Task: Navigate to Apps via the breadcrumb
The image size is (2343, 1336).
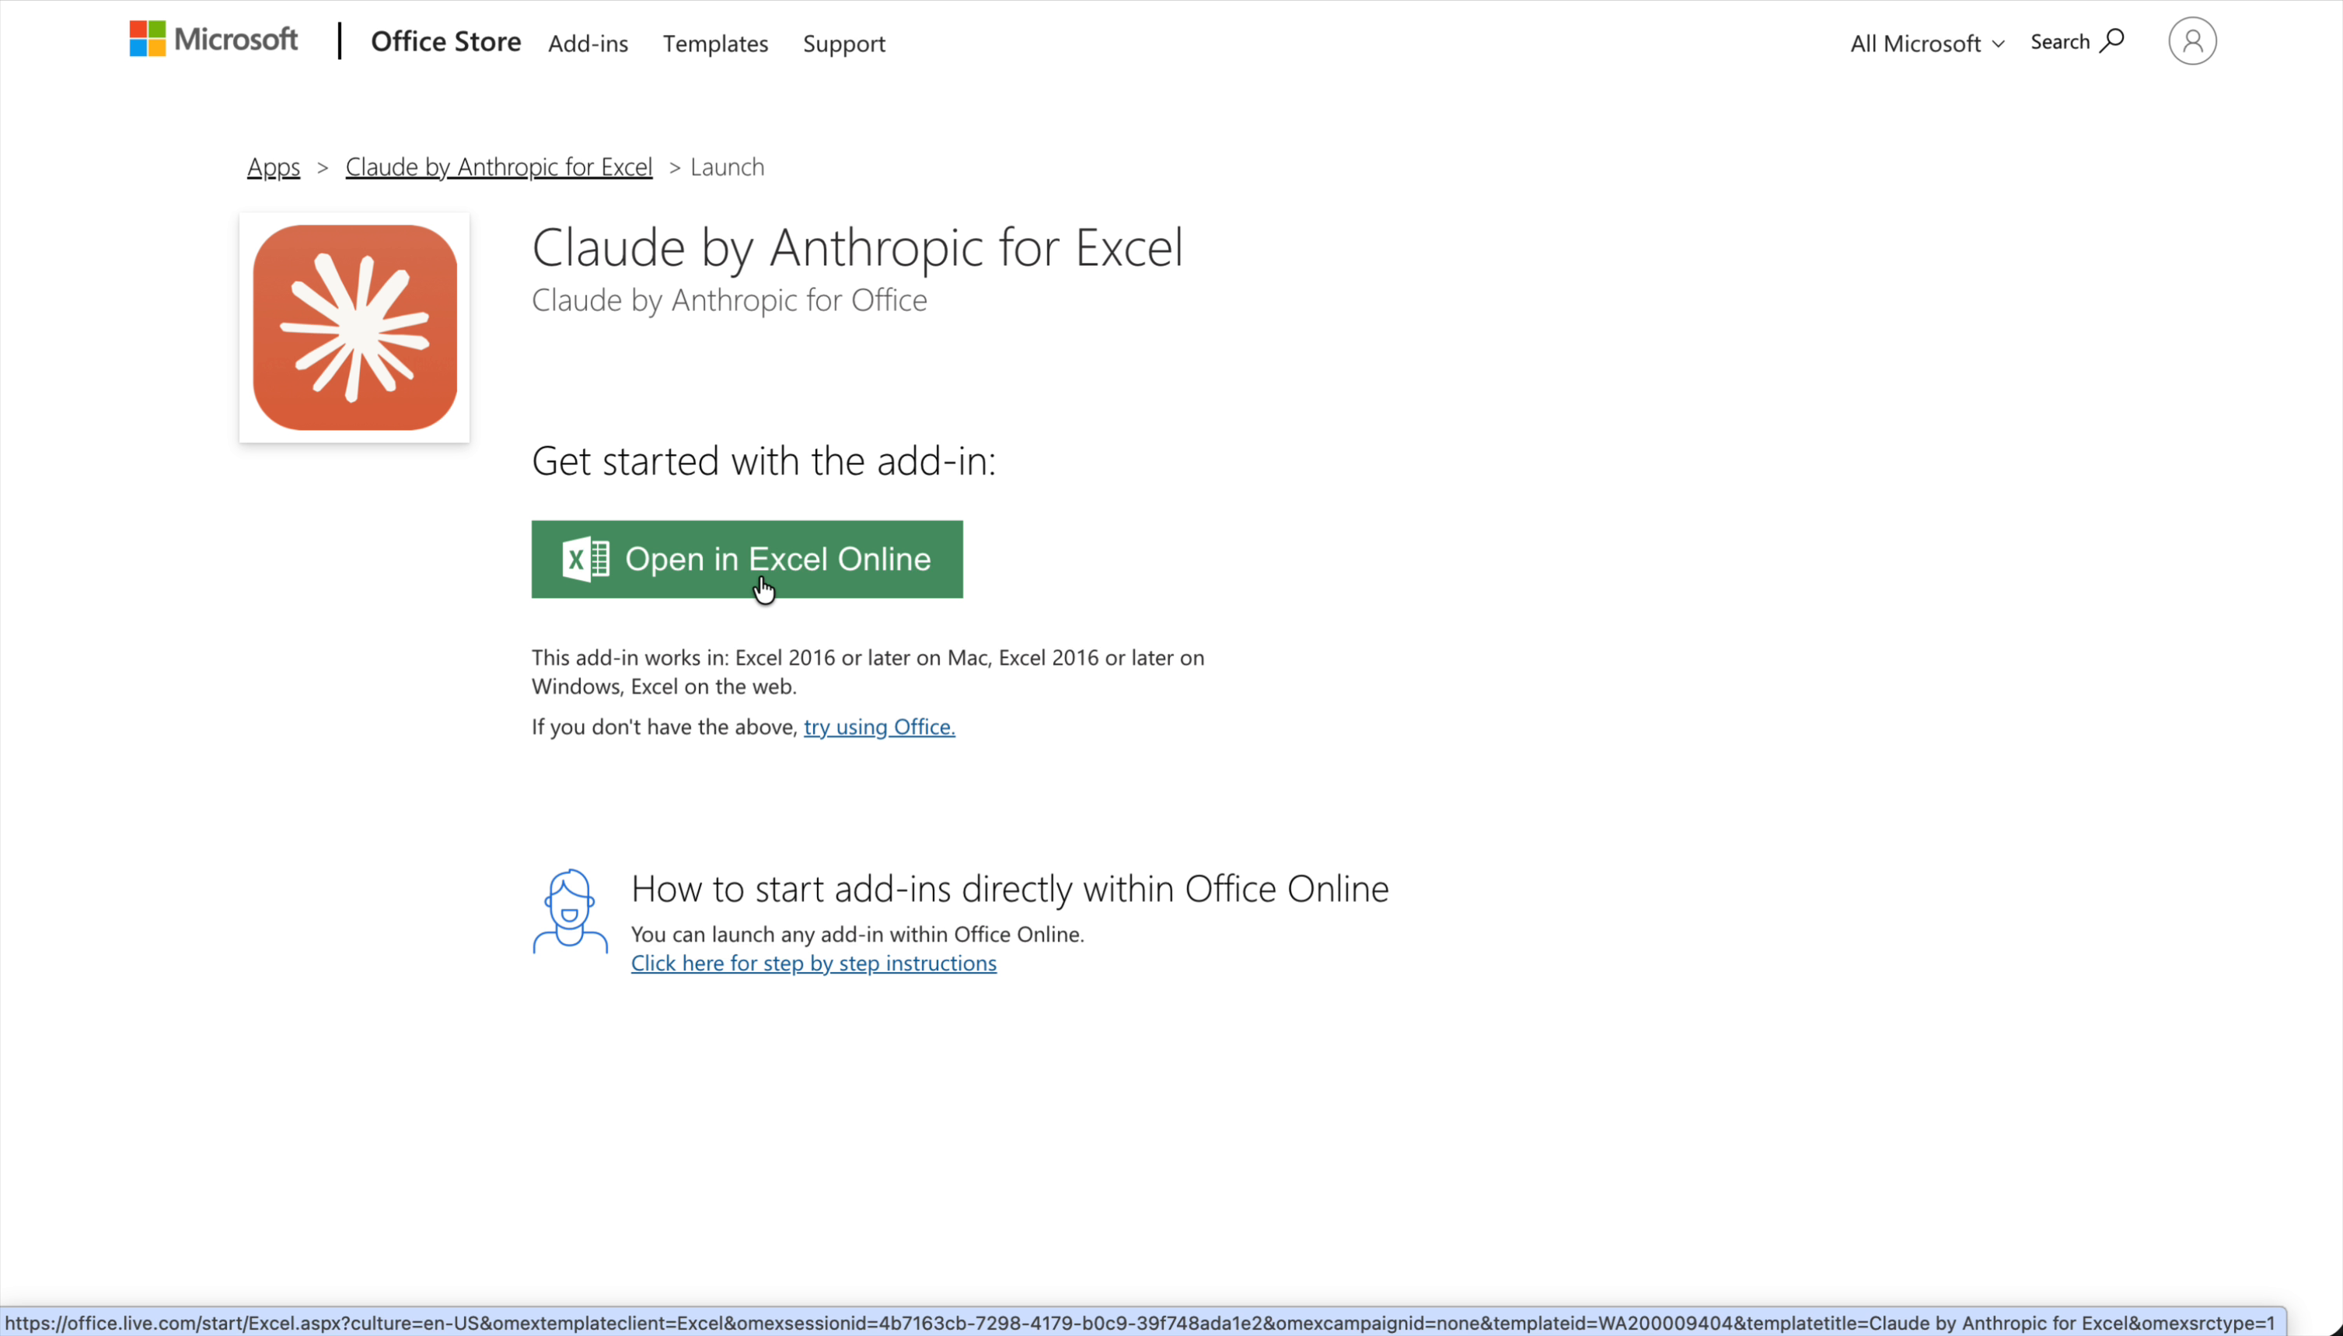Action: point(271,167)
